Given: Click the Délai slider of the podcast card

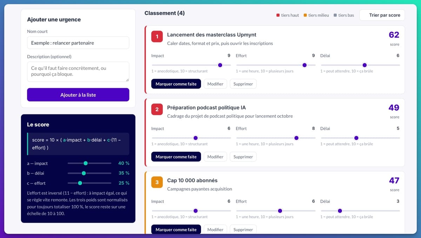Looking at the screenshot, I should coord(360,138).
